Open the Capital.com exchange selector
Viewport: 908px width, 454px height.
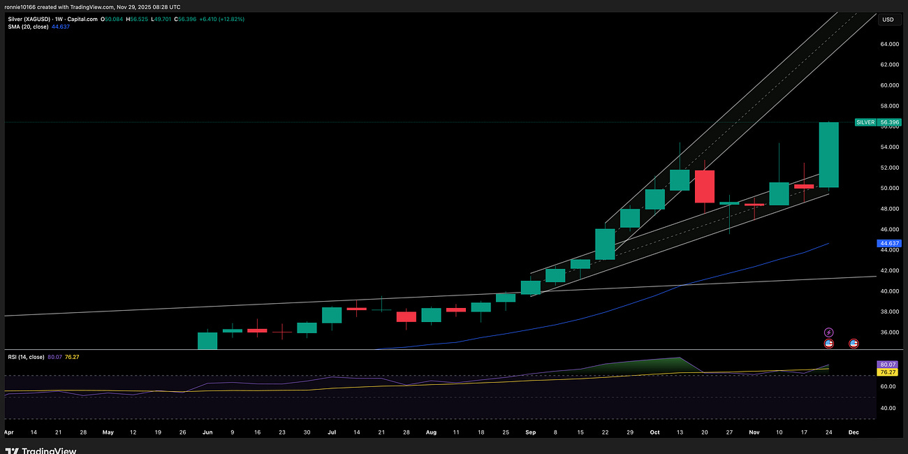pyautogui.click(x=82, y=19)
